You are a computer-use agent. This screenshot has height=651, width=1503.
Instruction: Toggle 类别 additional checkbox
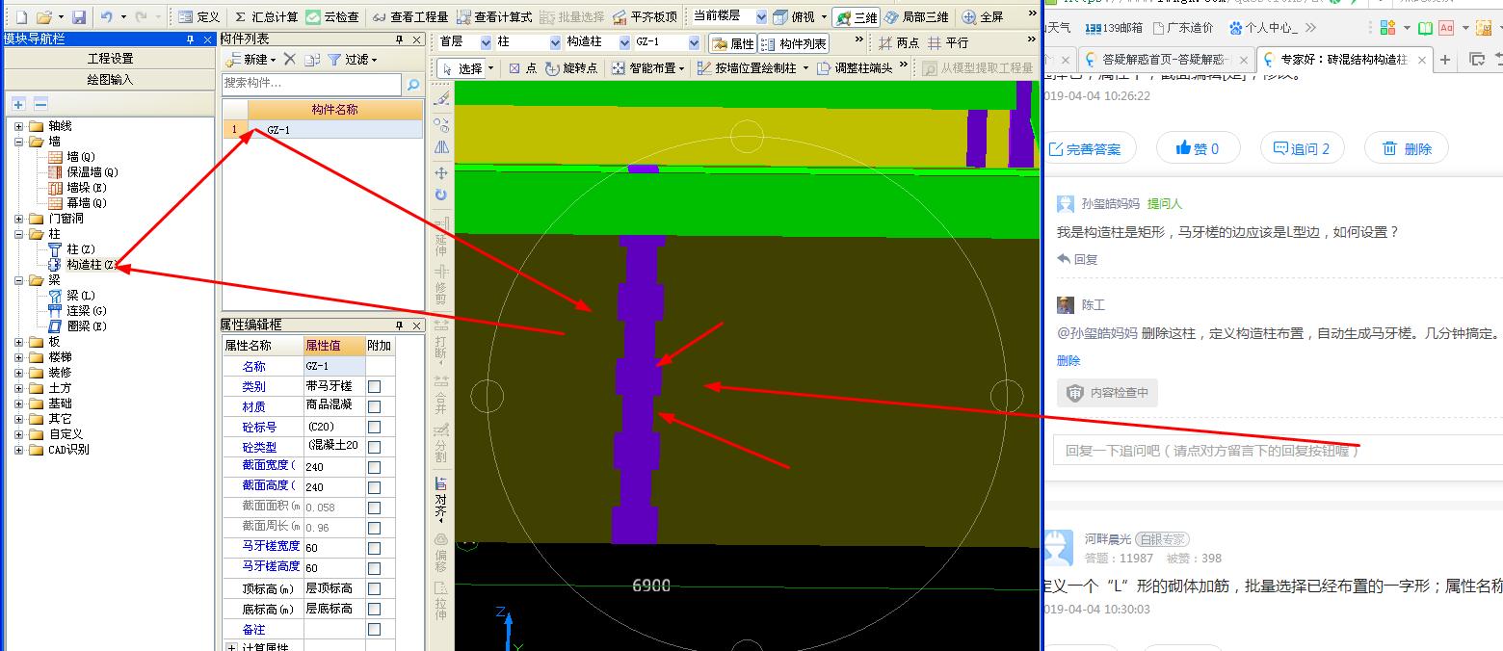375,386
